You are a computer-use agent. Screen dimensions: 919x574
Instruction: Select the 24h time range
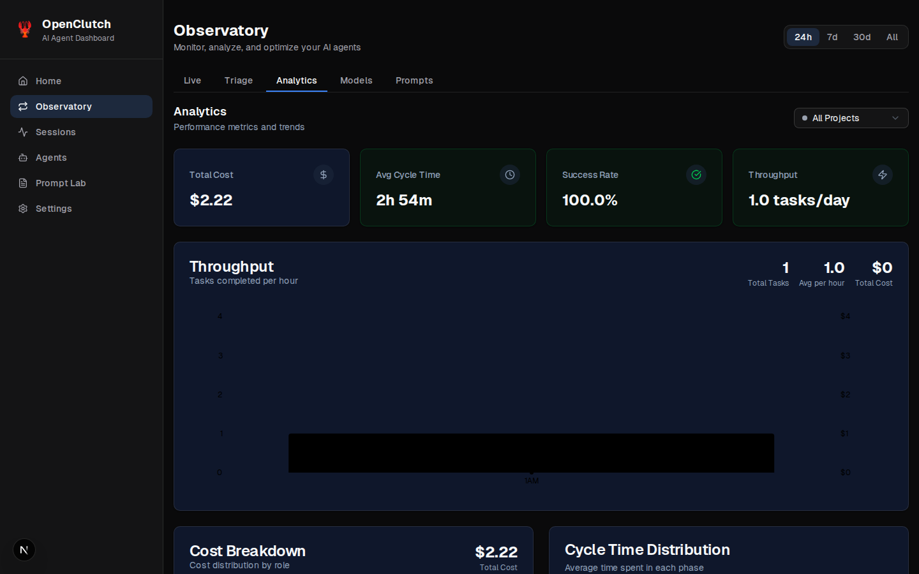click(x=803, y=37)
